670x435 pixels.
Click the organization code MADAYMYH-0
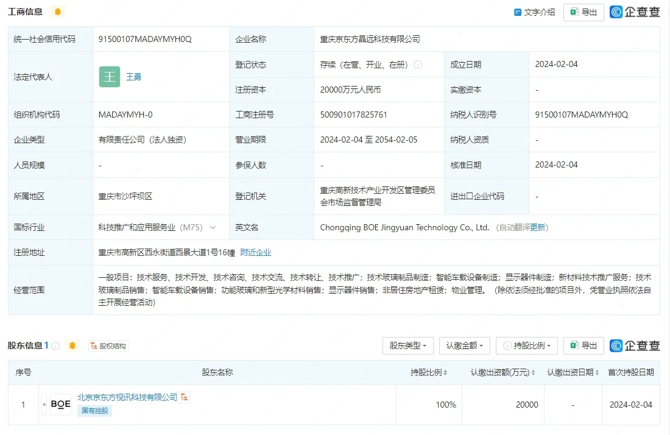point(125,115)
